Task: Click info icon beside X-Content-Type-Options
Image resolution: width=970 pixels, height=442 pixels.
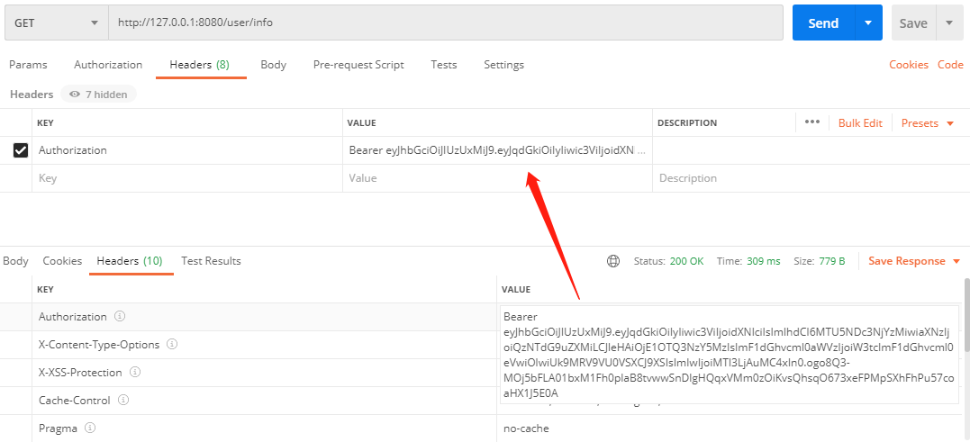Action: (172, 345)
